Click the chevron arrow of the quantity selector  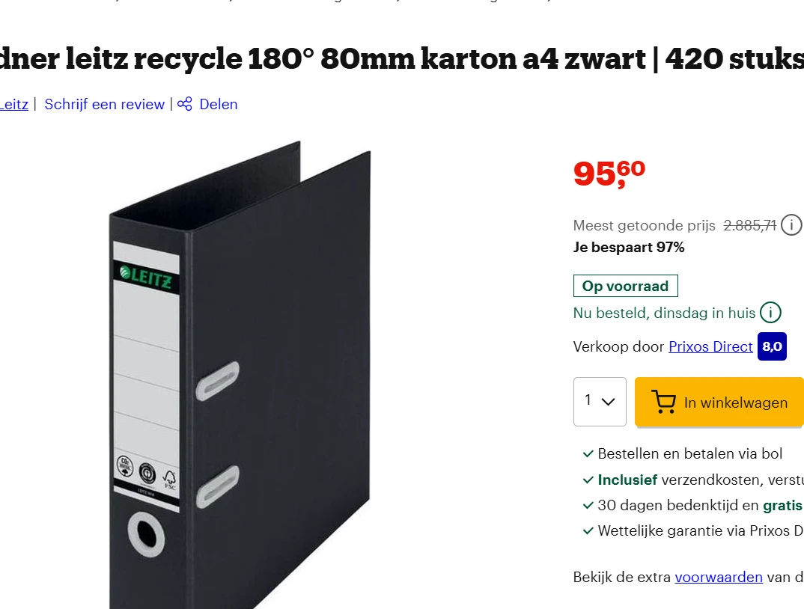(x=609, y=402)
